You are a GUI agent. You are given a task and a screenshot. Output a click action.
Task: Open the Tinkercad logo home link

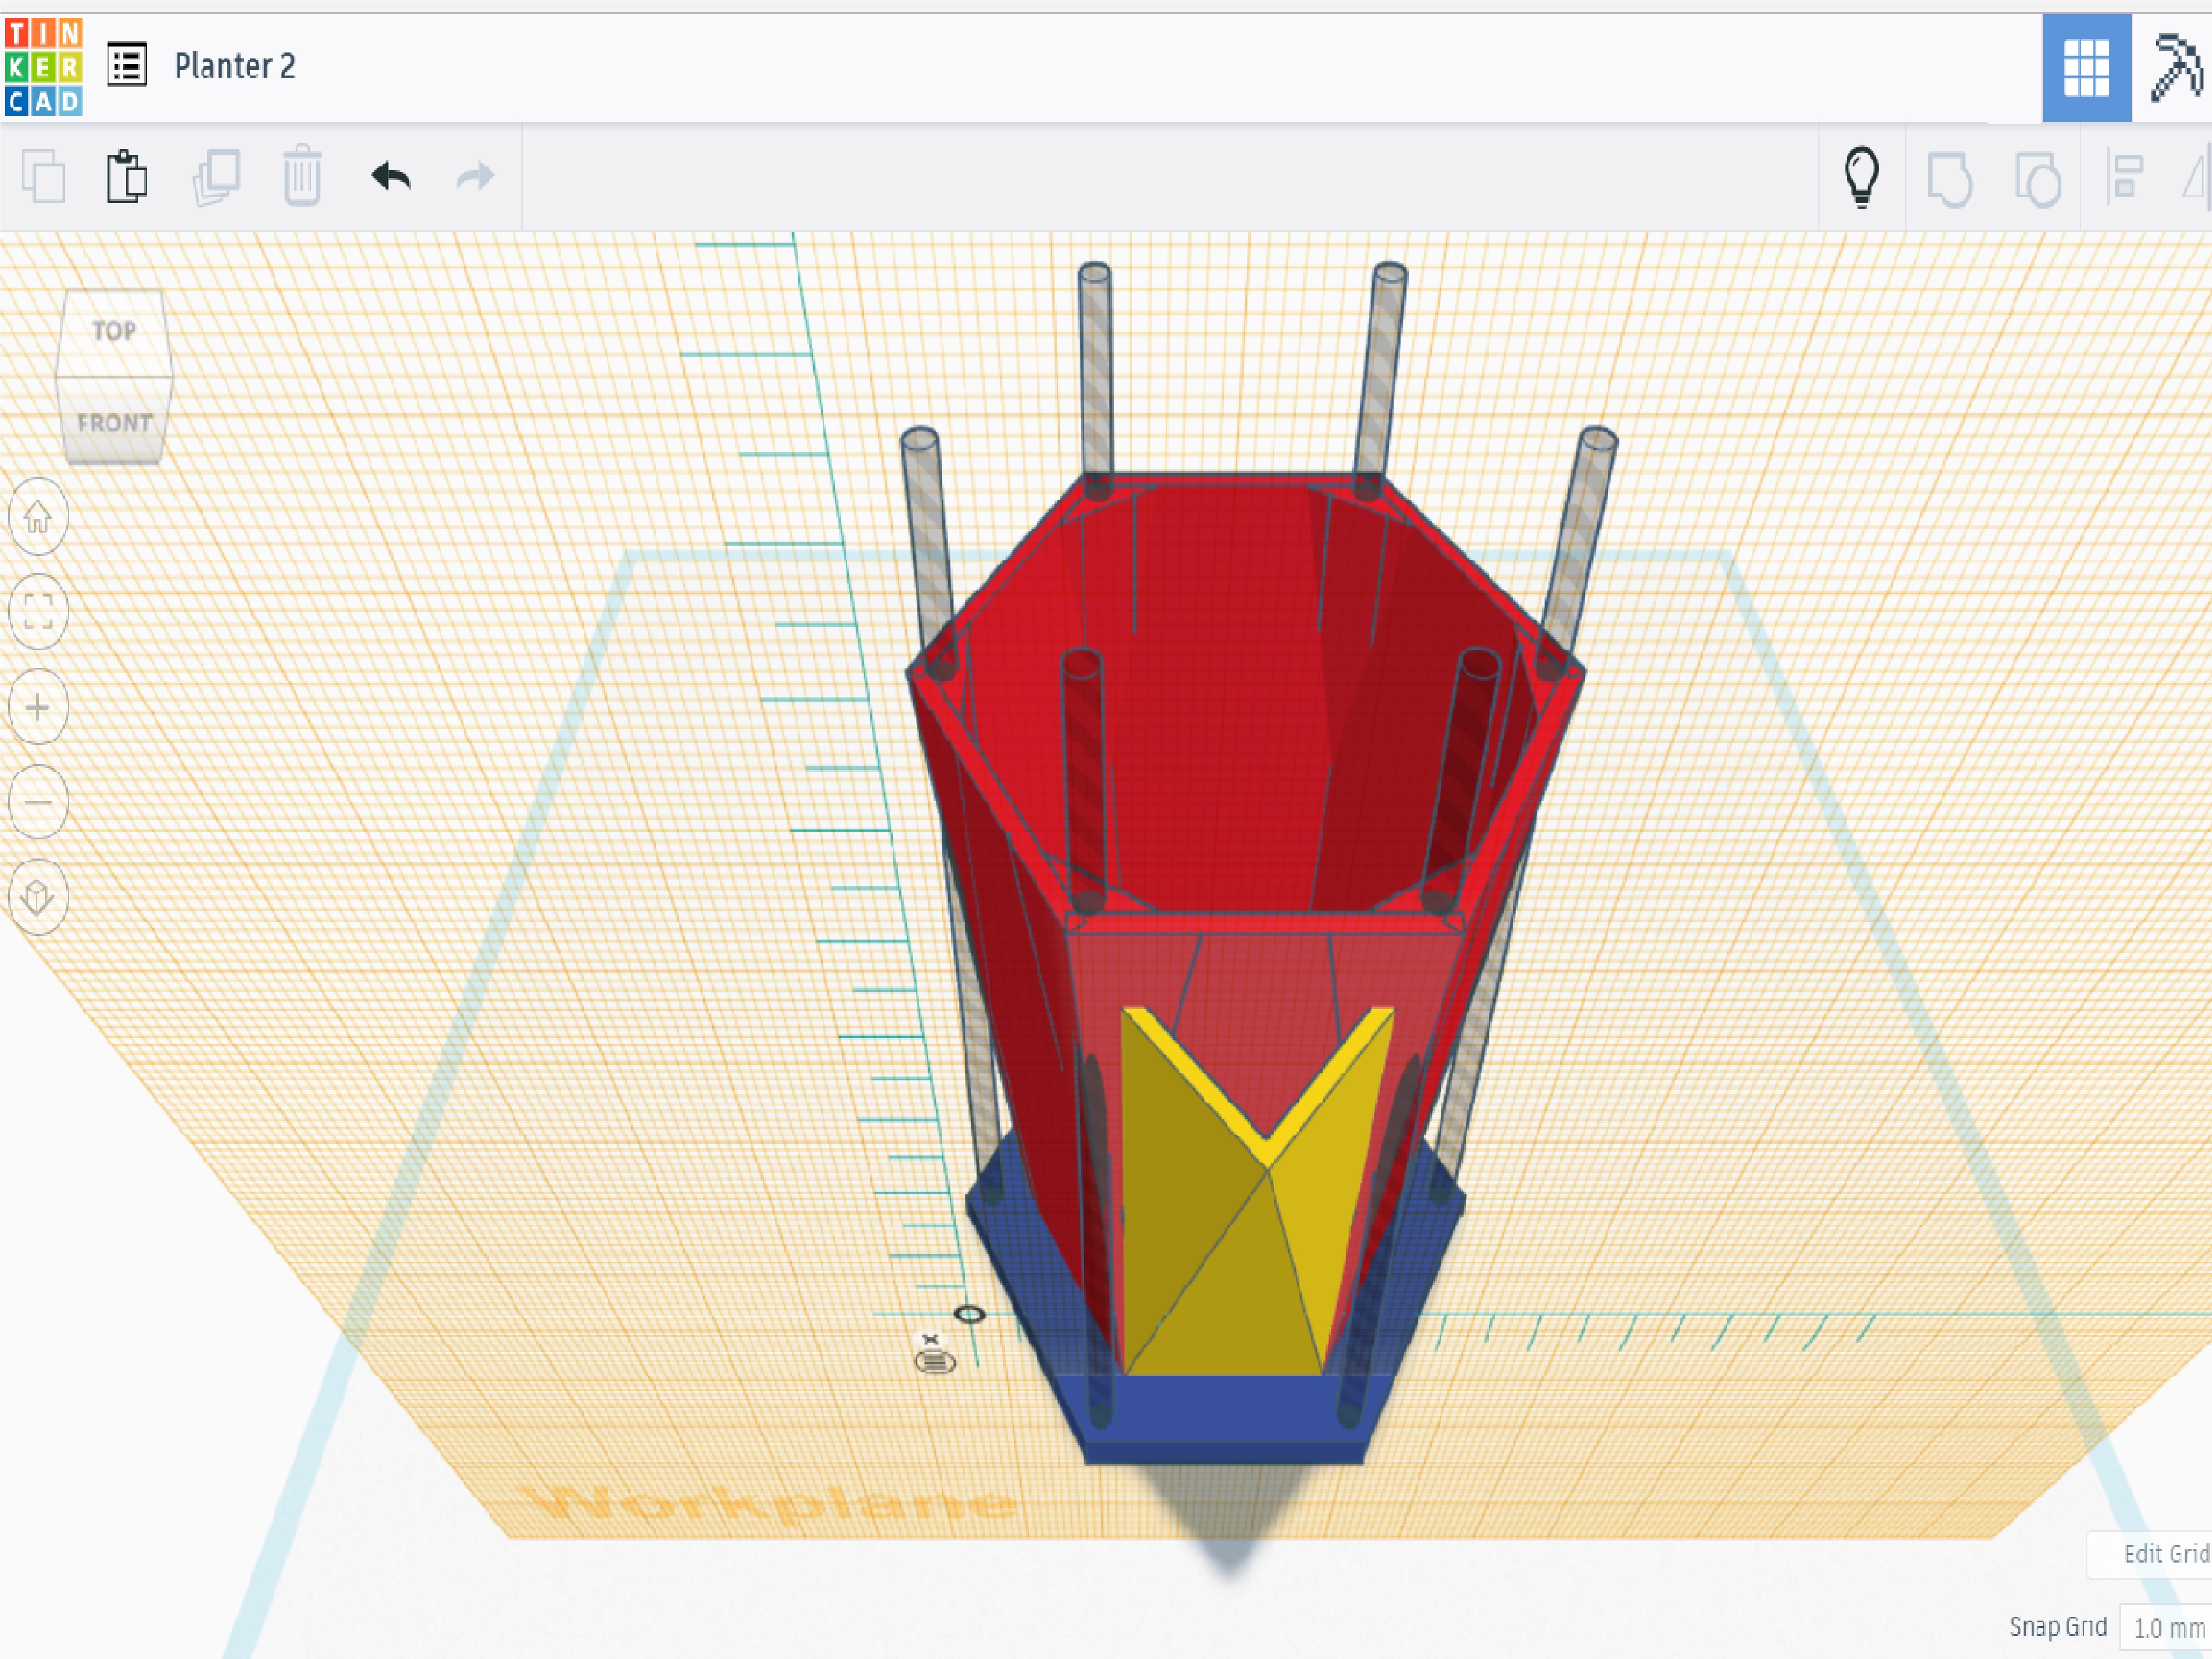tap(43, 66)
